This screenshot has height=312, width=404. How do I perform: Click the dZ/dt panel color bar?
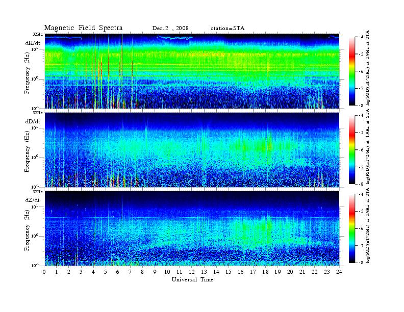click(352, 228)
